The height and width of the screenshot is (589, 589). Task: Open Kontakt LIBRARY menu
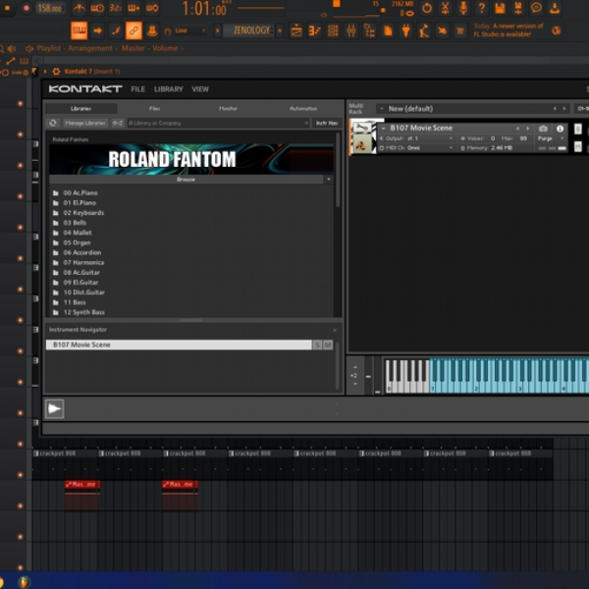(168, 89)
